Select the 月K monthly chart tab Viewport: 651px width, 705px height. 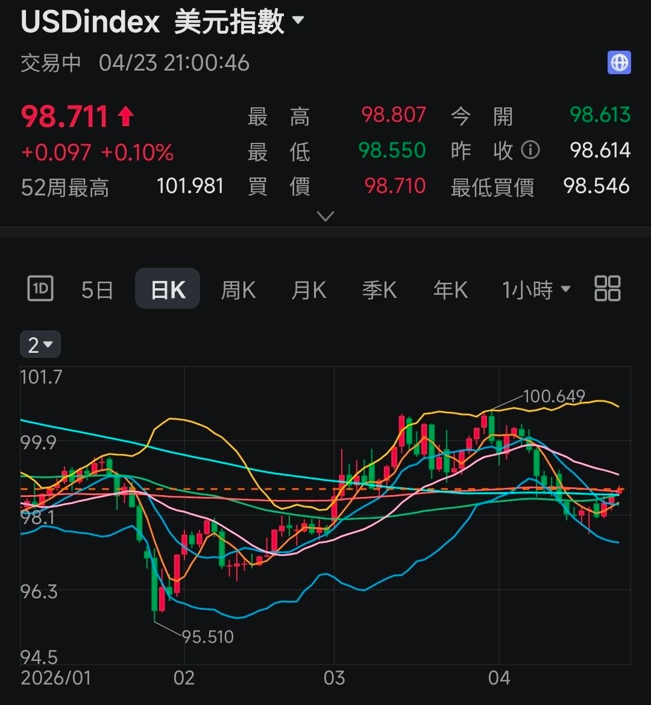pyautogui.click(x=309, y=290)
